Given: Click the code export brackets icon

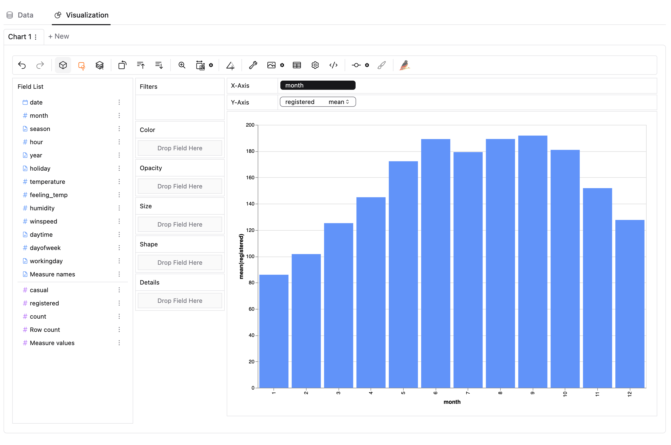Looking at the screenshot, I should (333, 65).
